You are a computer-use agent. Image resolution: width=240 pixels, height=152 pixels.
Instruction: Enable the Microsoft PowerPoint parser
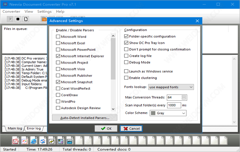58,50
